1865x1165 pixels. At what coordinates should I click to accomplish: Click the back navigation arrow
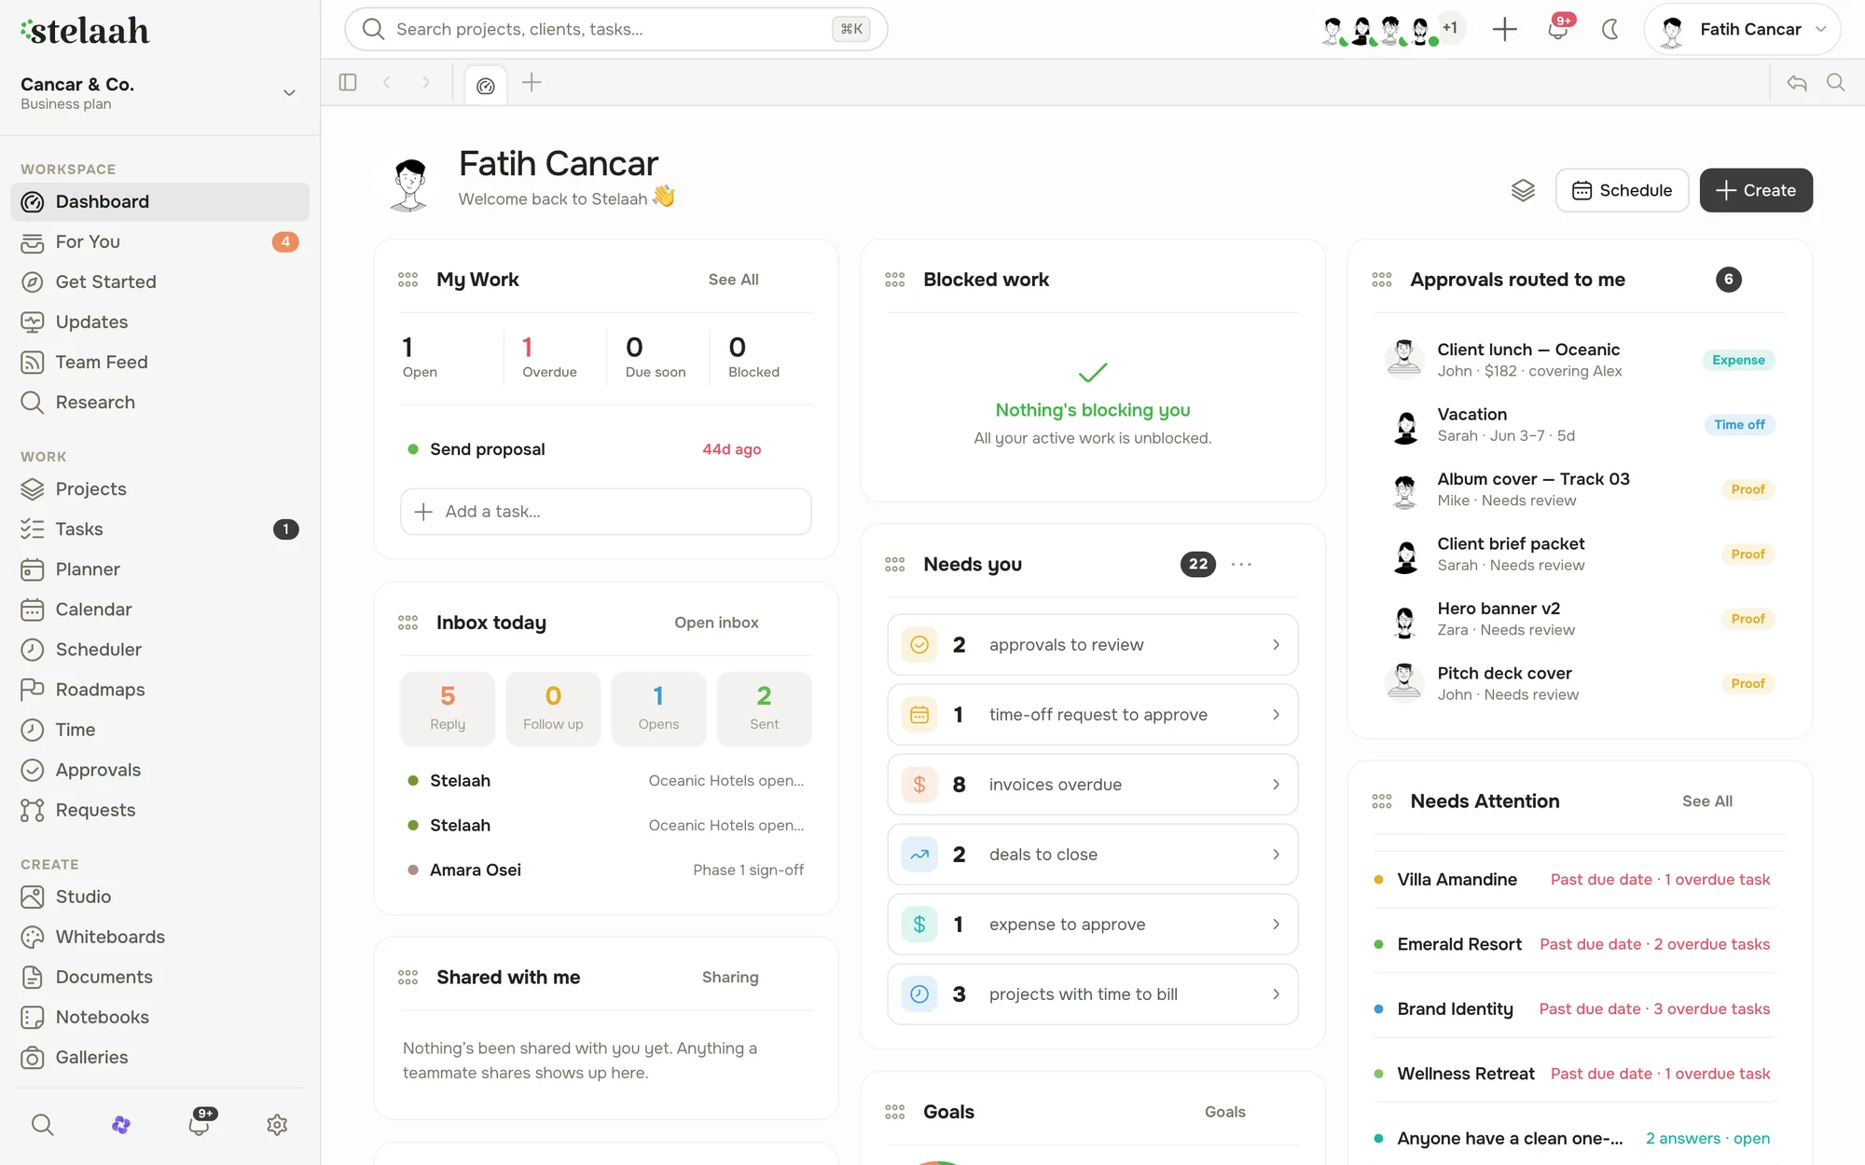[387, 82]
